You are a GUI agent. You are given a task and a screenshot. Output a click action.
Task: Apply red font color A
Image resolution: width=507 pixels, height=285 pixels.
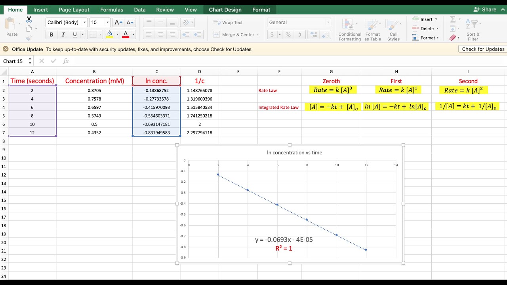(x=126, y=35)
